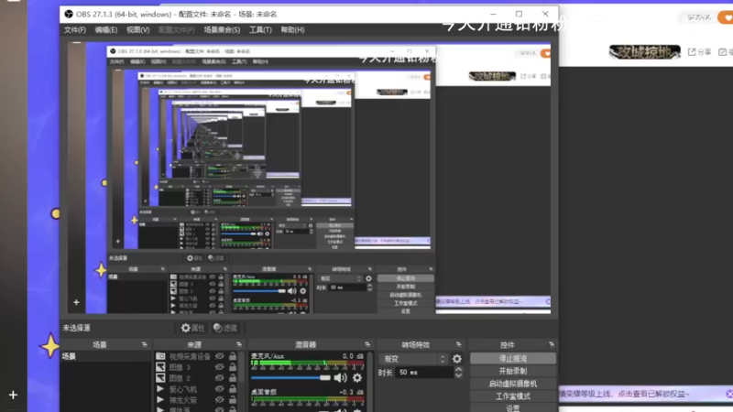Select the 视频采集设备 source row name
Viewport: 733px width, 412px height.
190,356
